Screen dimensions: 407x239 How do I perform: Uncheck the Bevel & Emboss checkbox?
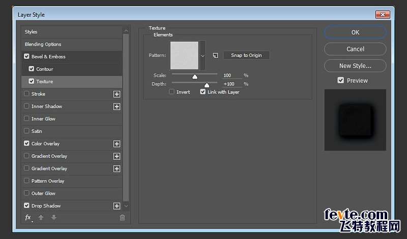pyautogui.click(x=26, y=56)
